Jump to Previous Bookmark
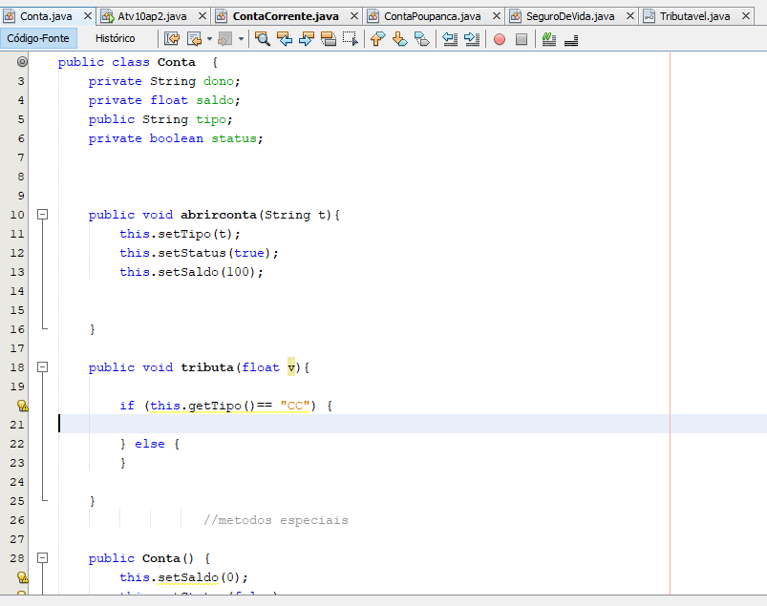Screen dimensions: 767x606 click(x=377, y=39)
